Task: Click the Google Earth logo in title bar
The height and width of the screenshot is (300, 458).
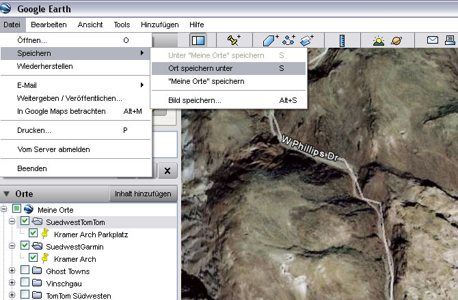Action: coord(5,8)
